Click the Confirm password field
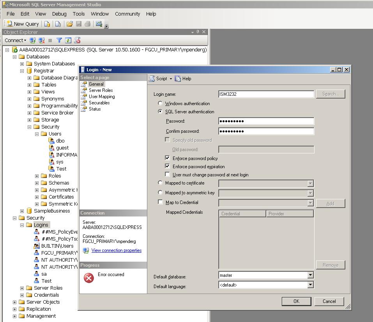 266,131
